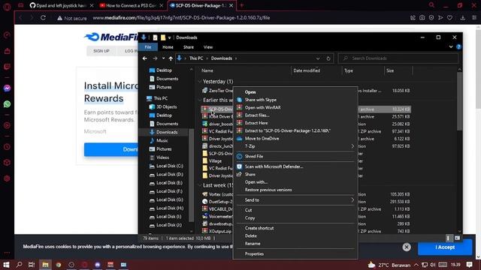Image resolution: width=481 pixels, height=270 pixels.
Task: Click I Accept cookie button
Action: [445, 247]
